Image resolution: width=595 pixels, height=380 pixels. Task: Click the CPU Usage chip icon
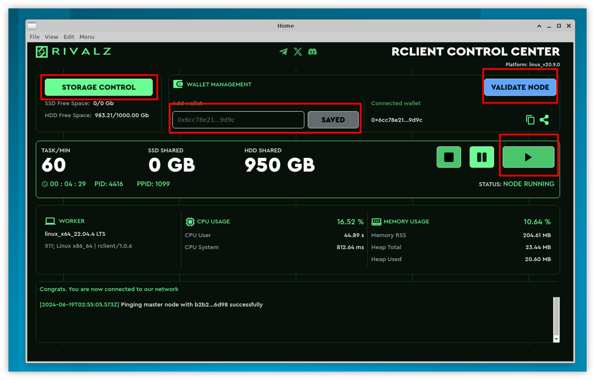click(x=190, y=222)
